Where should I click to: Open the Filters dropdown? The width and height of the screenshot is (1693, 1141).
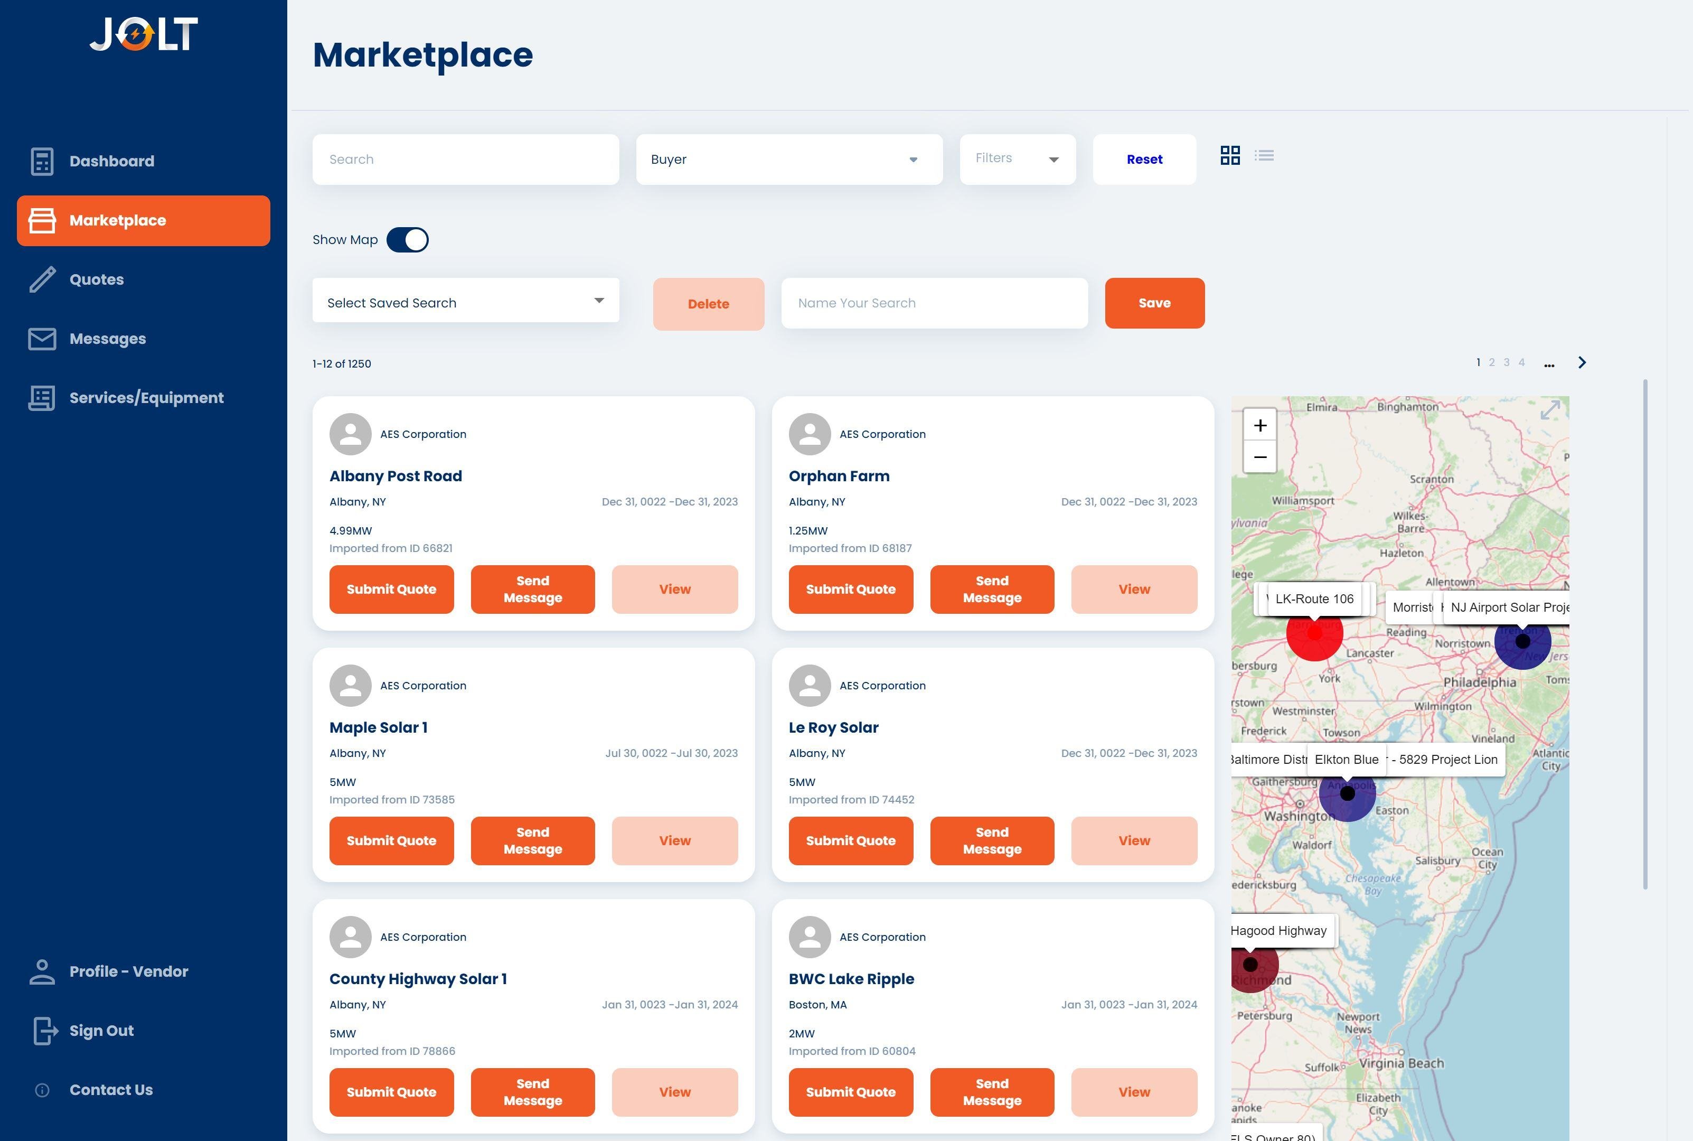pyautogui.click(x=1017, y=158)
